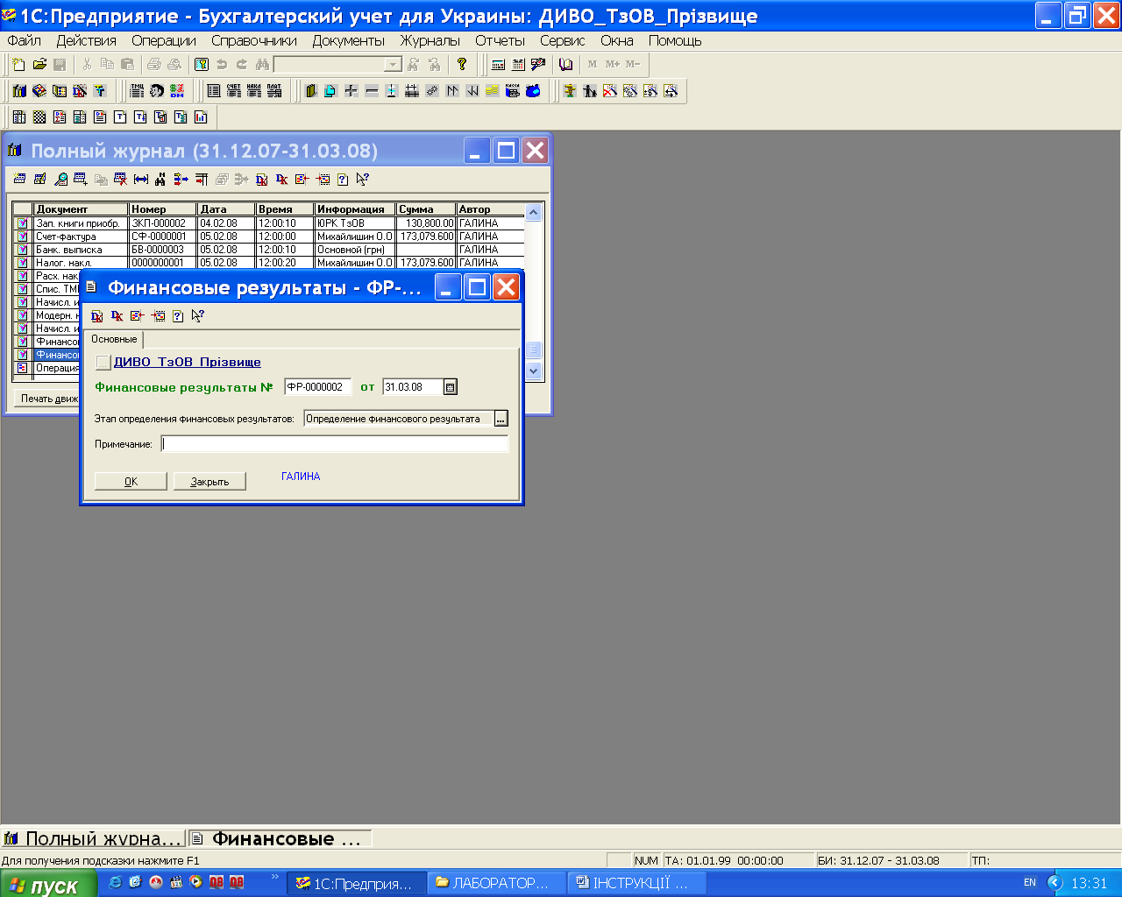Click the НАКЛ document icon
The image size is (1122, 897).
click(254, 90)
